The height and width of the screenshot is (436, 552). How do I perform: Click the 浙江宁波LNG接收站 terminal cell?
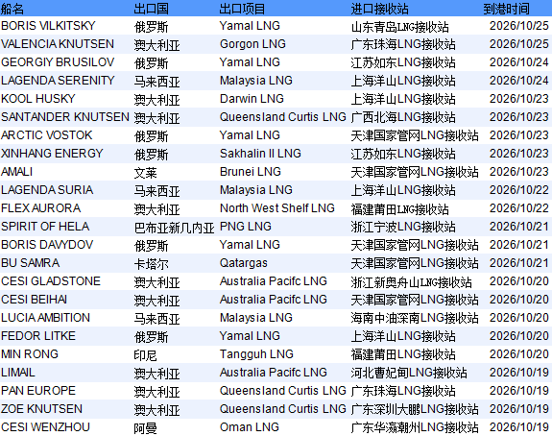pyautogui.click(x=403, y=228)
